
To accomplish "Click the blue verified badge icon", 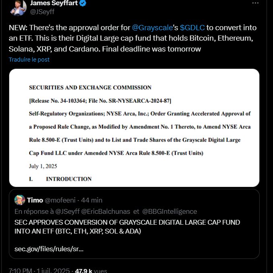I will tap(83, 3).
